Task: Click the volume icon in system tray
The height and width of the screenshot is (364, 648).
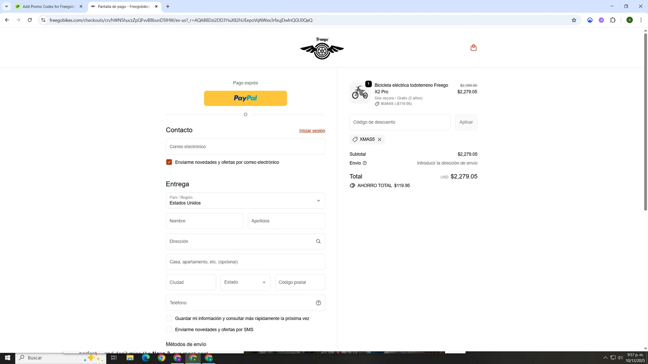Action: [620, 358]
